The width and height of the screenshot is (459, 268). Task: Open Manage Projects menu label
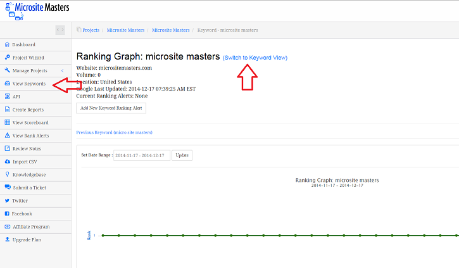click(x=30, y=70)
